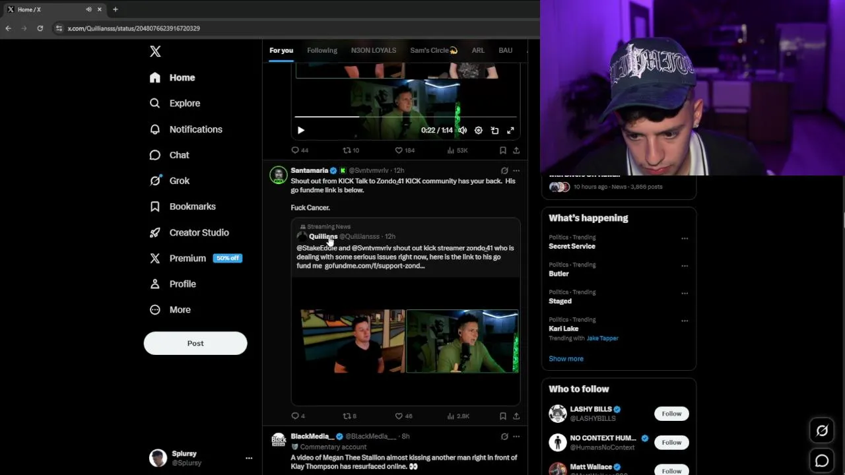The image size is (845, 475).
Task: Open gofundme link in quoted post
Action: (x=374, y=266)
